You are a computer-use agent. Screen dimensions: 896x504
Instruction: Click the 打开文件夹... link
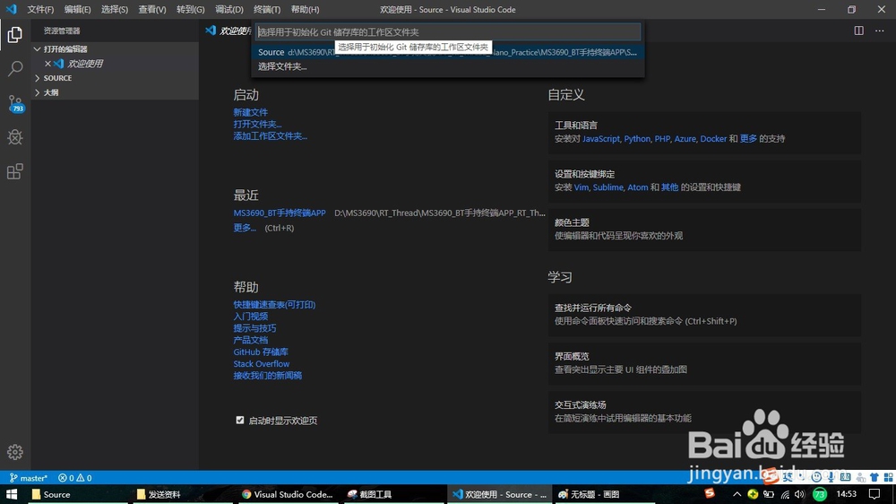tap(257, 124)
